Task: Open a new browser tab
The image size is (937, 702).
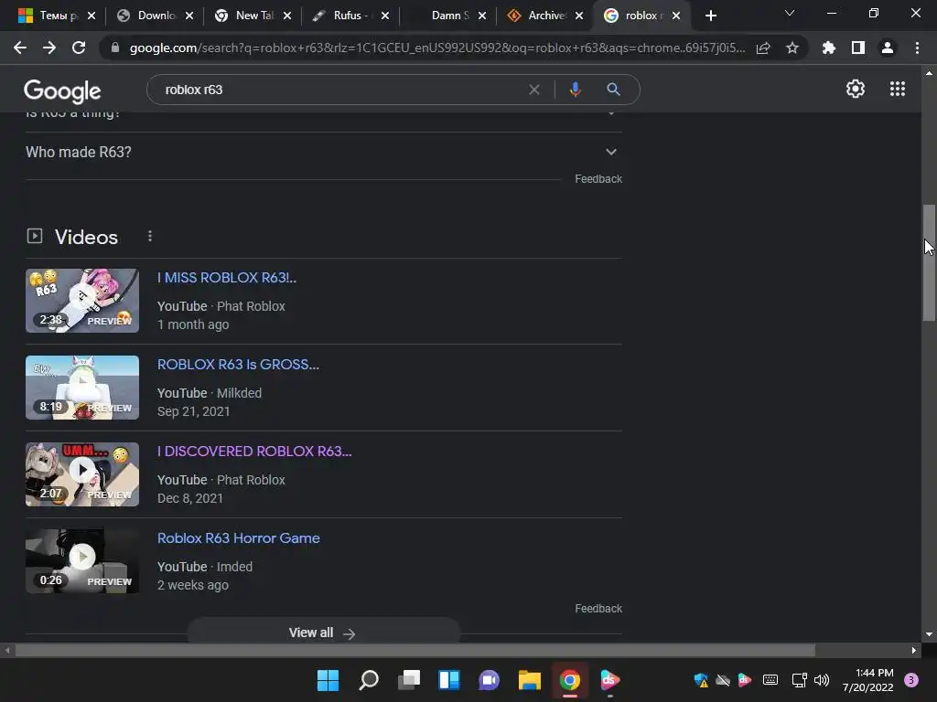Action: point(710,16)
